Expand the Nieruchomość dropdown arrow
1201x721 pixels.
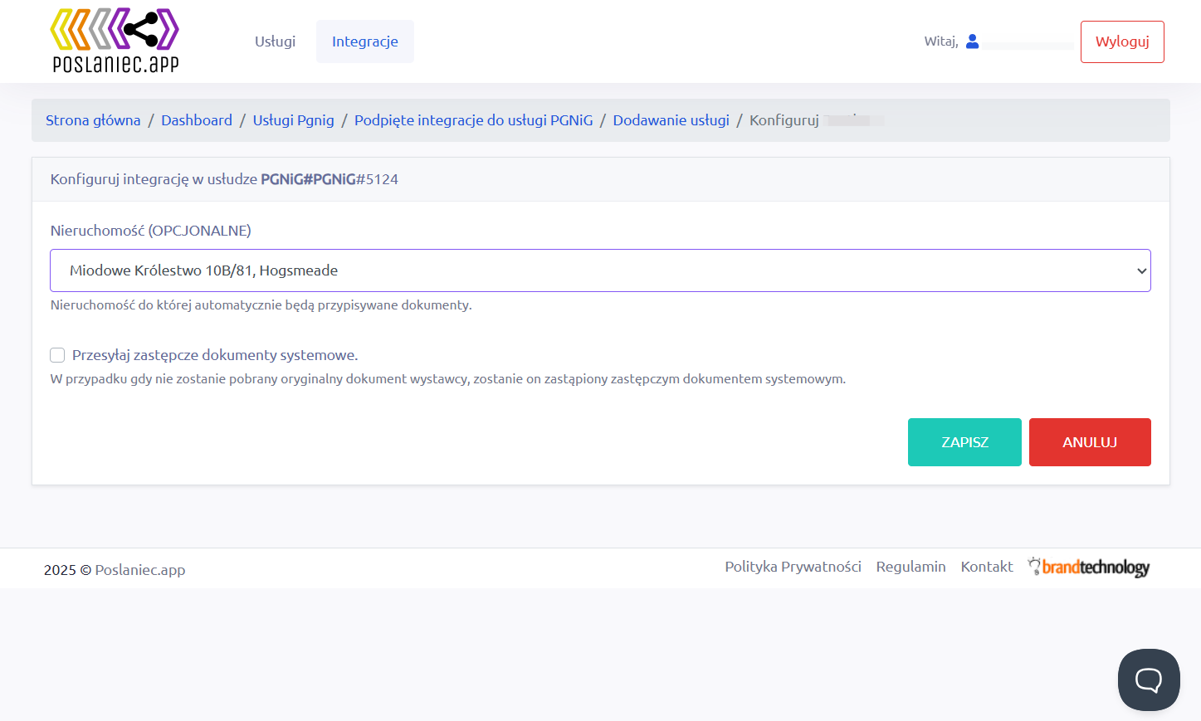(1141, 270)
